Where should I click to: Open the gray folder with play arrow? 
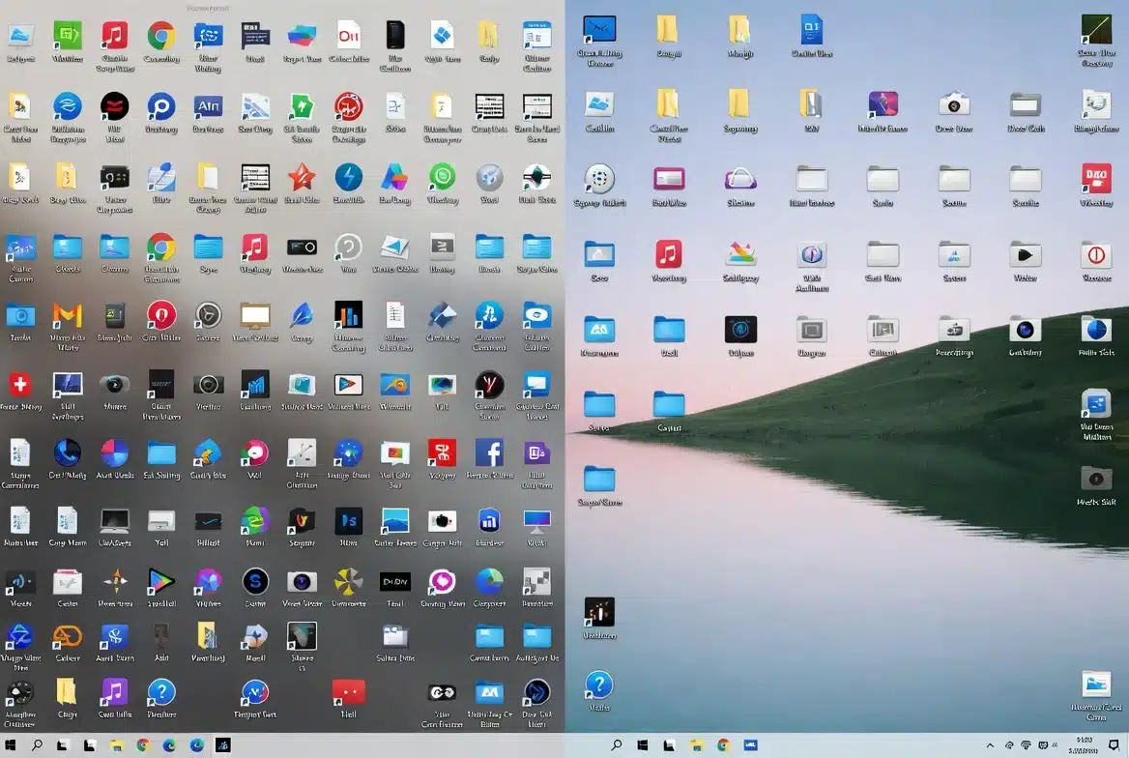[1026, 255]
